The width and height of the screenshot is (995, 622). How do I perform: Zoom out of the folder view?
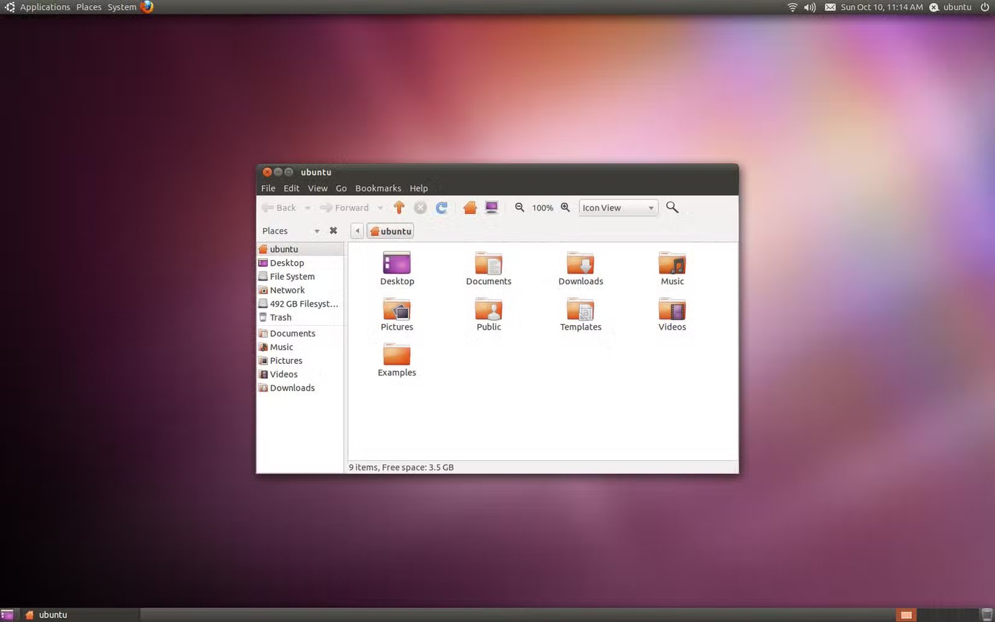tap(520, 208)
